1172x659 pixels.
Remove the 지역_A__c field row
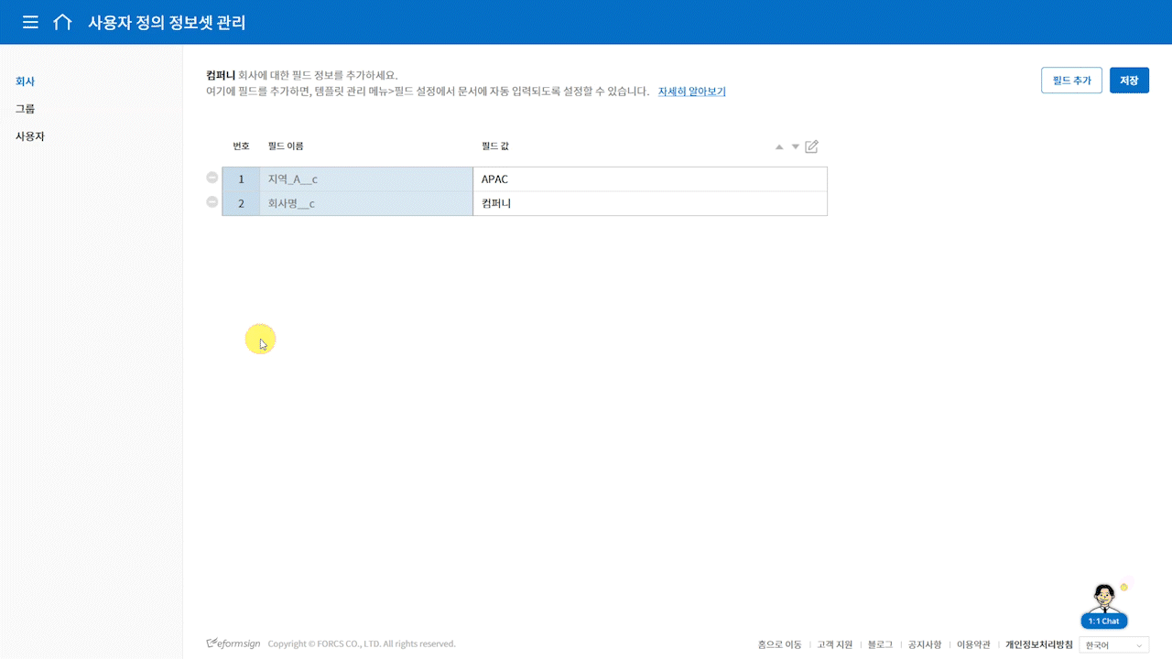[212, 178]
